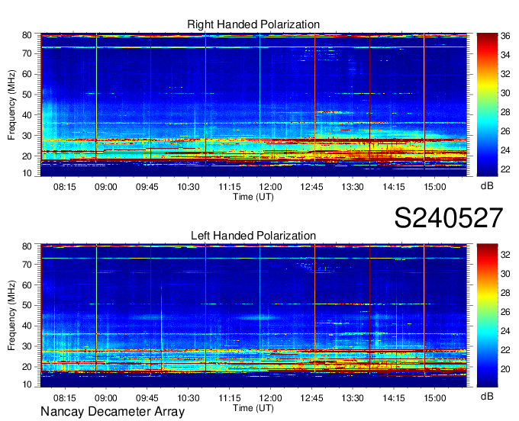Click the 60 MHz tick of the upper plot

click(27, 74)
